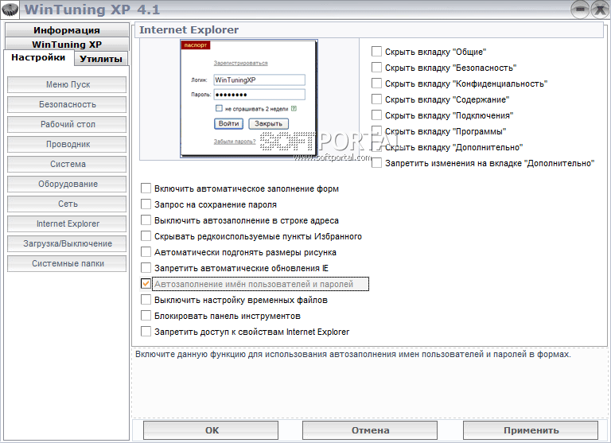Viewport: 611px width, 443px height.
Task: Open Безопасность settings
Action: click(67, 104)
